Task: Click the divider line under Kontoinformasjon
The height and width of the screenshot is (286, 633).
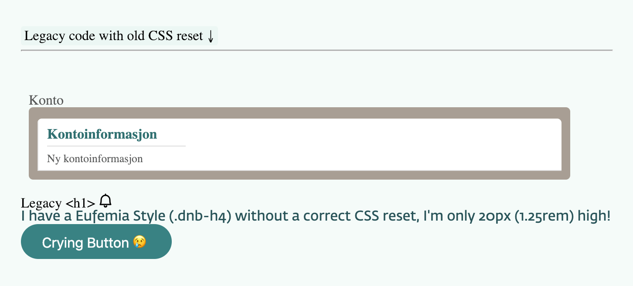Action: click(x=116, y=145)
